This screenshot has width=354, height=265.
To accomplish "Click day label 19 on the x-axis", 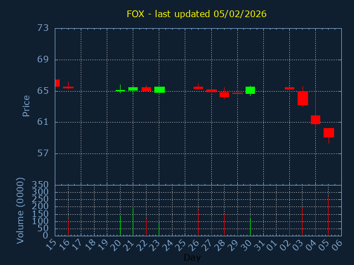I will point(104,245).
